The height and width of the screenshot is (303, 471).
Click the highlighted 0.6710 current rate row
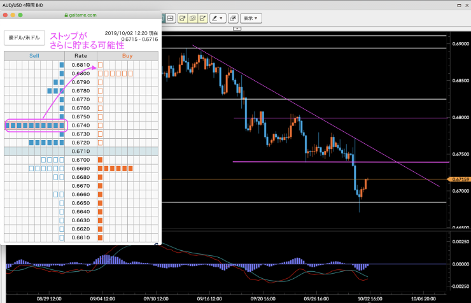click(81, 151)
